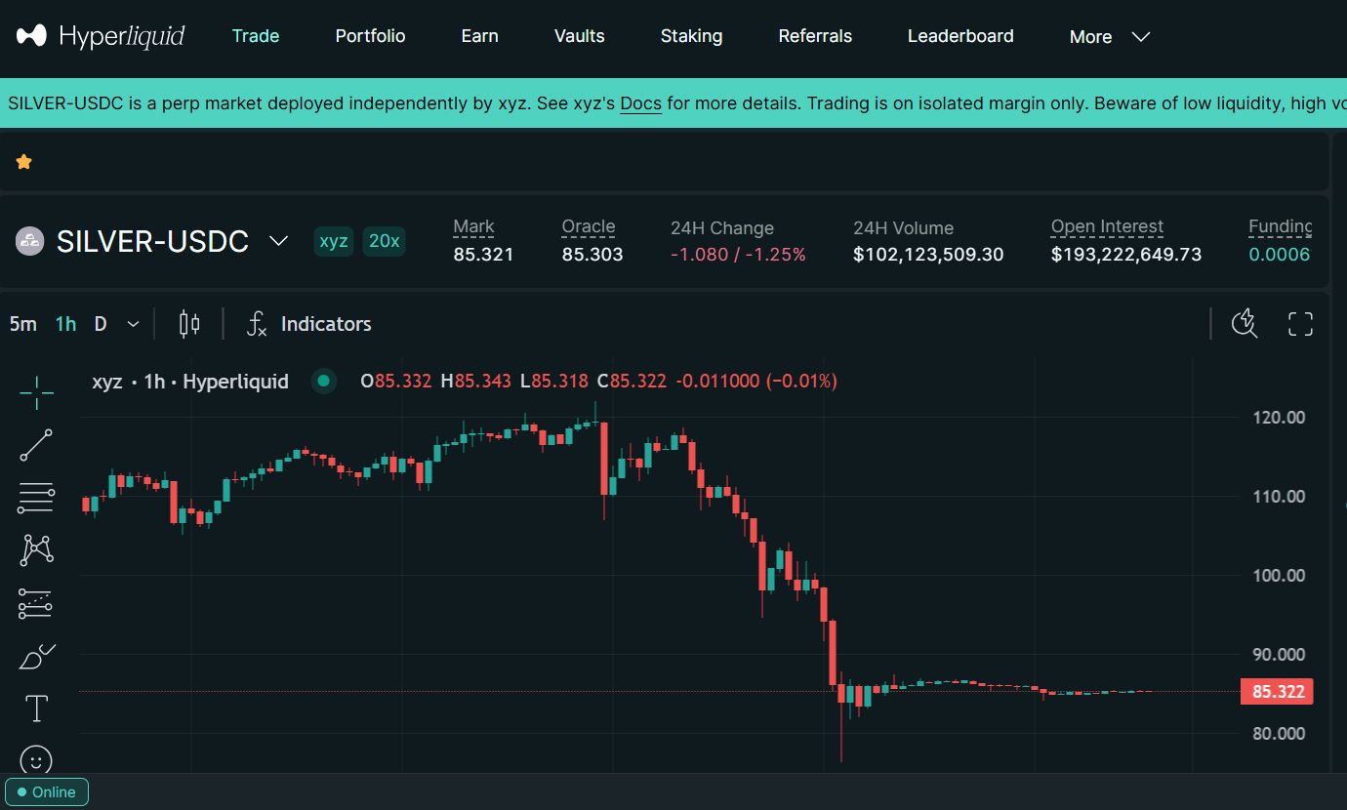Expand the timeframe interval dropdown chevron
Viewport: 1347px width, 810px height.
[134, 324]
